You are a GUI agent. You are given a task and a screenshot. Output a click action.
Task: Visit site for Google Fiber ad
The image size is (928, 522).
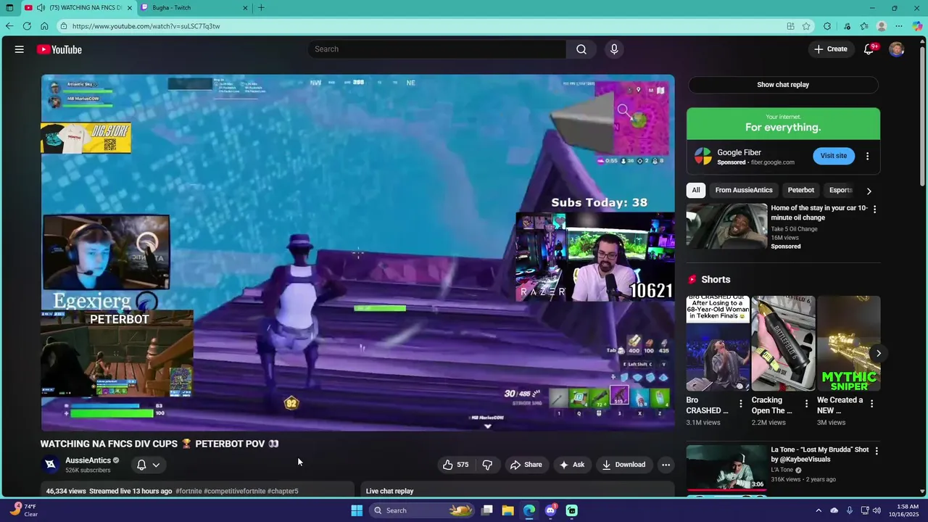coord(833,156)
